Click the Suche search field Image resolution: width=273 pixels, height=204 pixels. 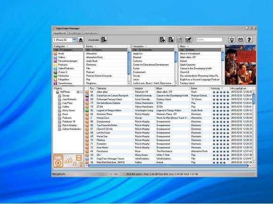coord(209,40)
